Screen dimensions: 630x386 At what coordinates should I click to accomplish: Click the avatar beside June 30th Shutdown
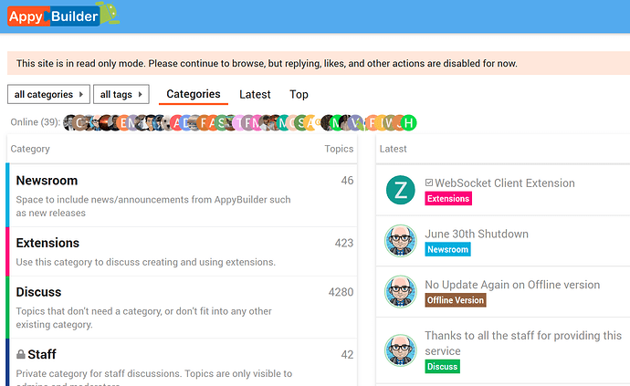pos(400,241)
